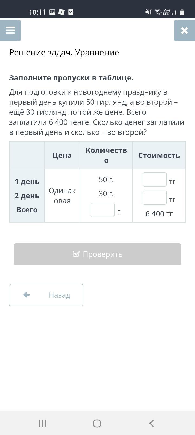Image resolution: width=195 pixels, height=435 pixels.
Task: Tap the gallery notification icon in status bar
Action: [52, 12]
